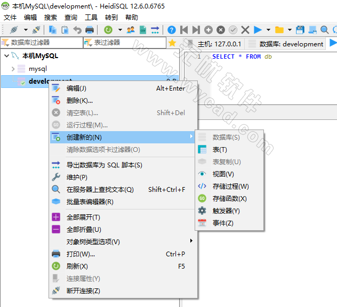Open the connect dropdown arrow next to the plug icon
This screenshot has height=307, width=337.
coord(26,30)
